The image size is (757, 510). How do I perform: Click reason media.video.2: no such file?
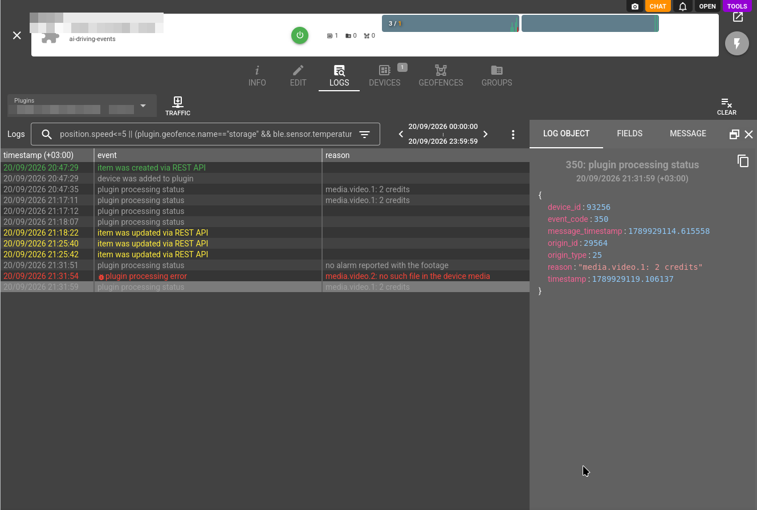pos(408,276)
